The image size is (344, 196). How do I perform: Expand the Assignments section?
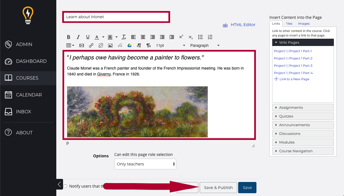pyautogui.click(x=303, y=107)
